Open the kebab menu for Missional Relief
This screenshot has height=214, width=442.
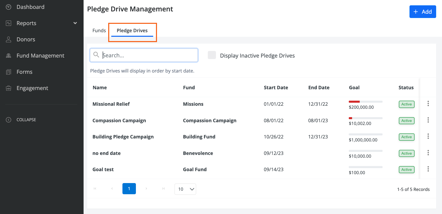[428, 103]
